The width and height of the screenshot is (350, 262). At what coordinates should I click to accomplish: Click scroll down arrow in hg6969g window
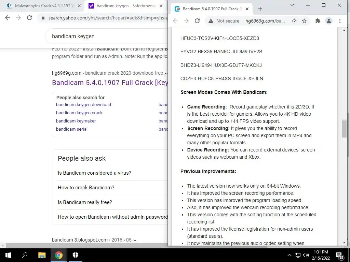point(344,243)
